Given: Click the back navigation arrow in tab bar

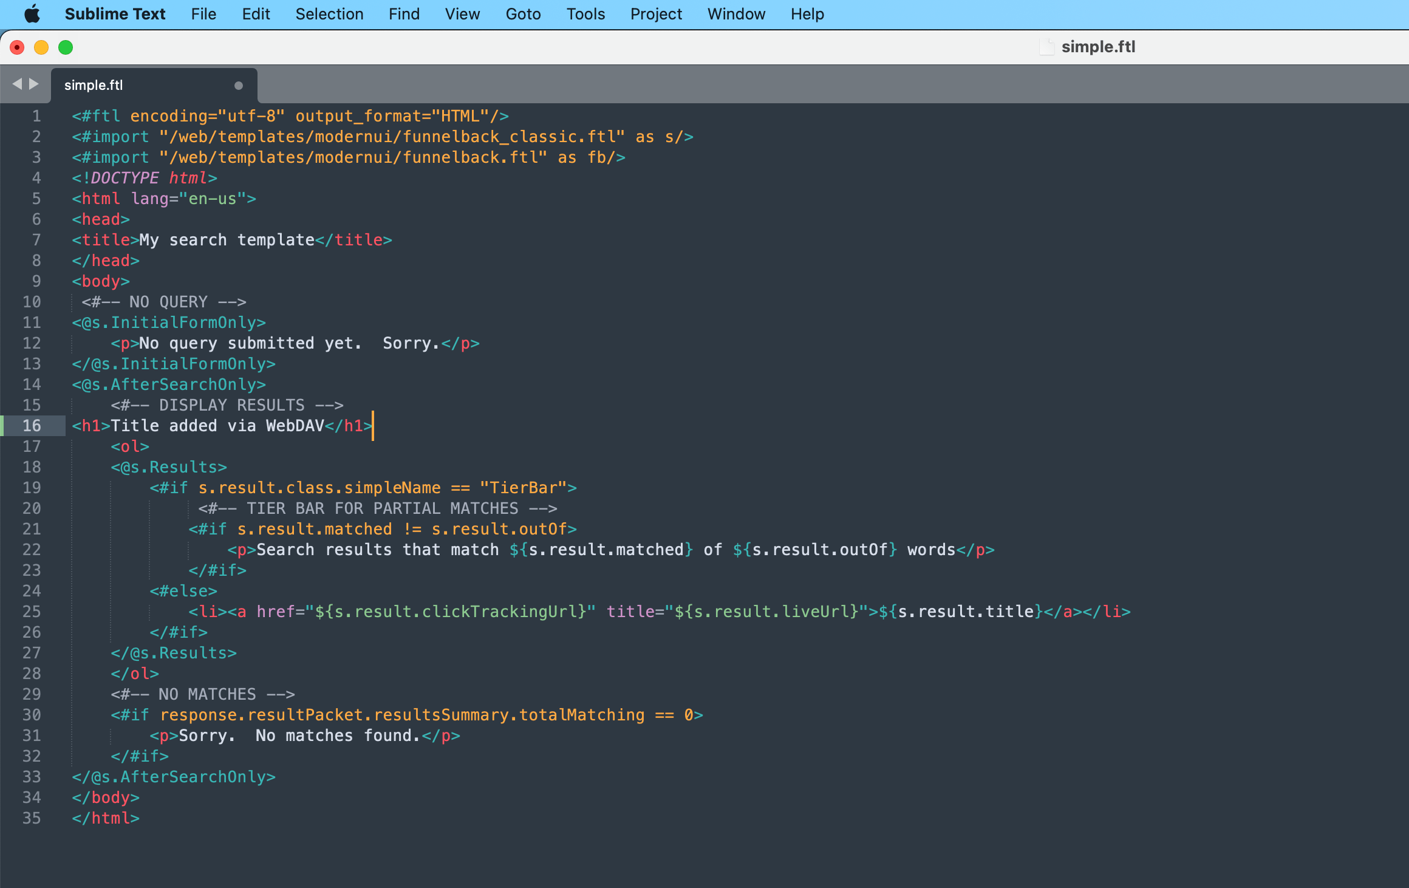Looking at the screenshot, I should 17,84.
